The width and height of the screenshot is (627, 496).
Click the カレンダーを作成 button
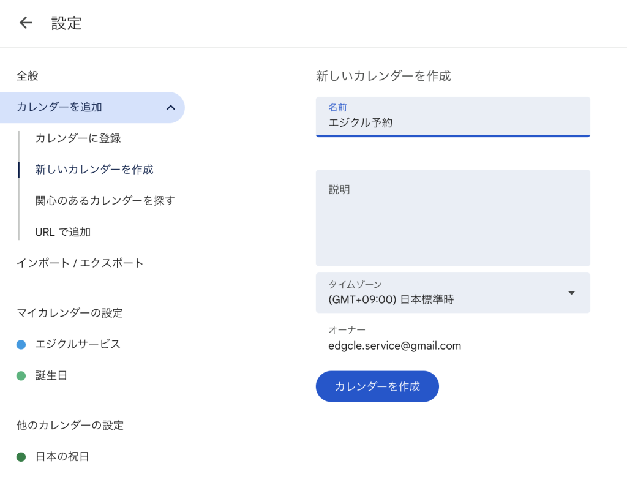[x=377, y=386]
